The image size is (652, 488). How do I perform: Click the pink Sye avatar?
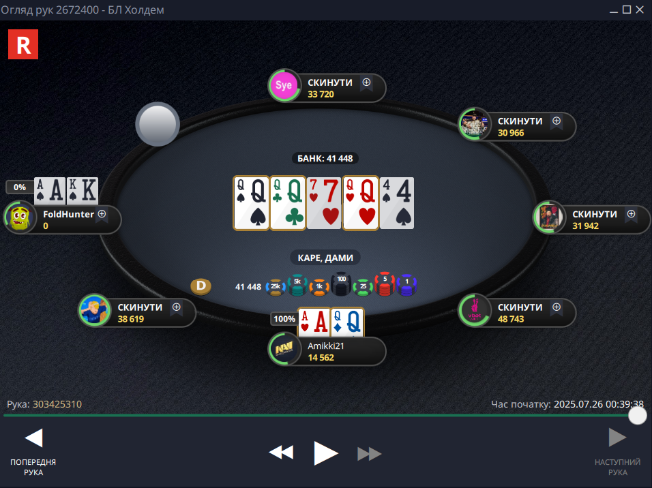pyautogui.click(x=284, y=85)
